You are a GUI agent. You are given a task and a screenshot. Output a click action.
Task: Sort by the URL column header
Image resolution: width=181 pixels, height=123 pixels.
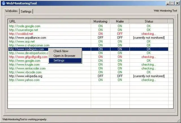tap(49, 21)
